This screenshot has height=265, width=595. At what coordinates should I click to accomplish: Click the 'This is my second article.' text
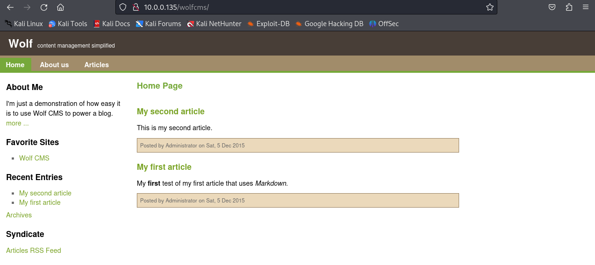tap(174, 127)
